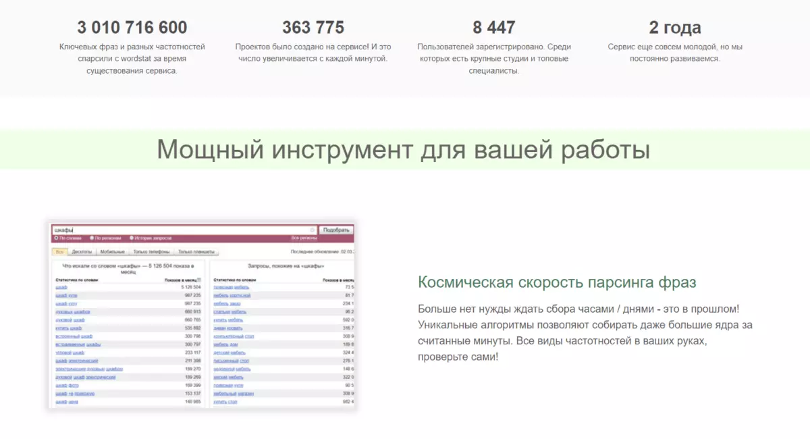Switch to the Только телефоны tab
810x439 pixels.
click(x=151, y=251)
